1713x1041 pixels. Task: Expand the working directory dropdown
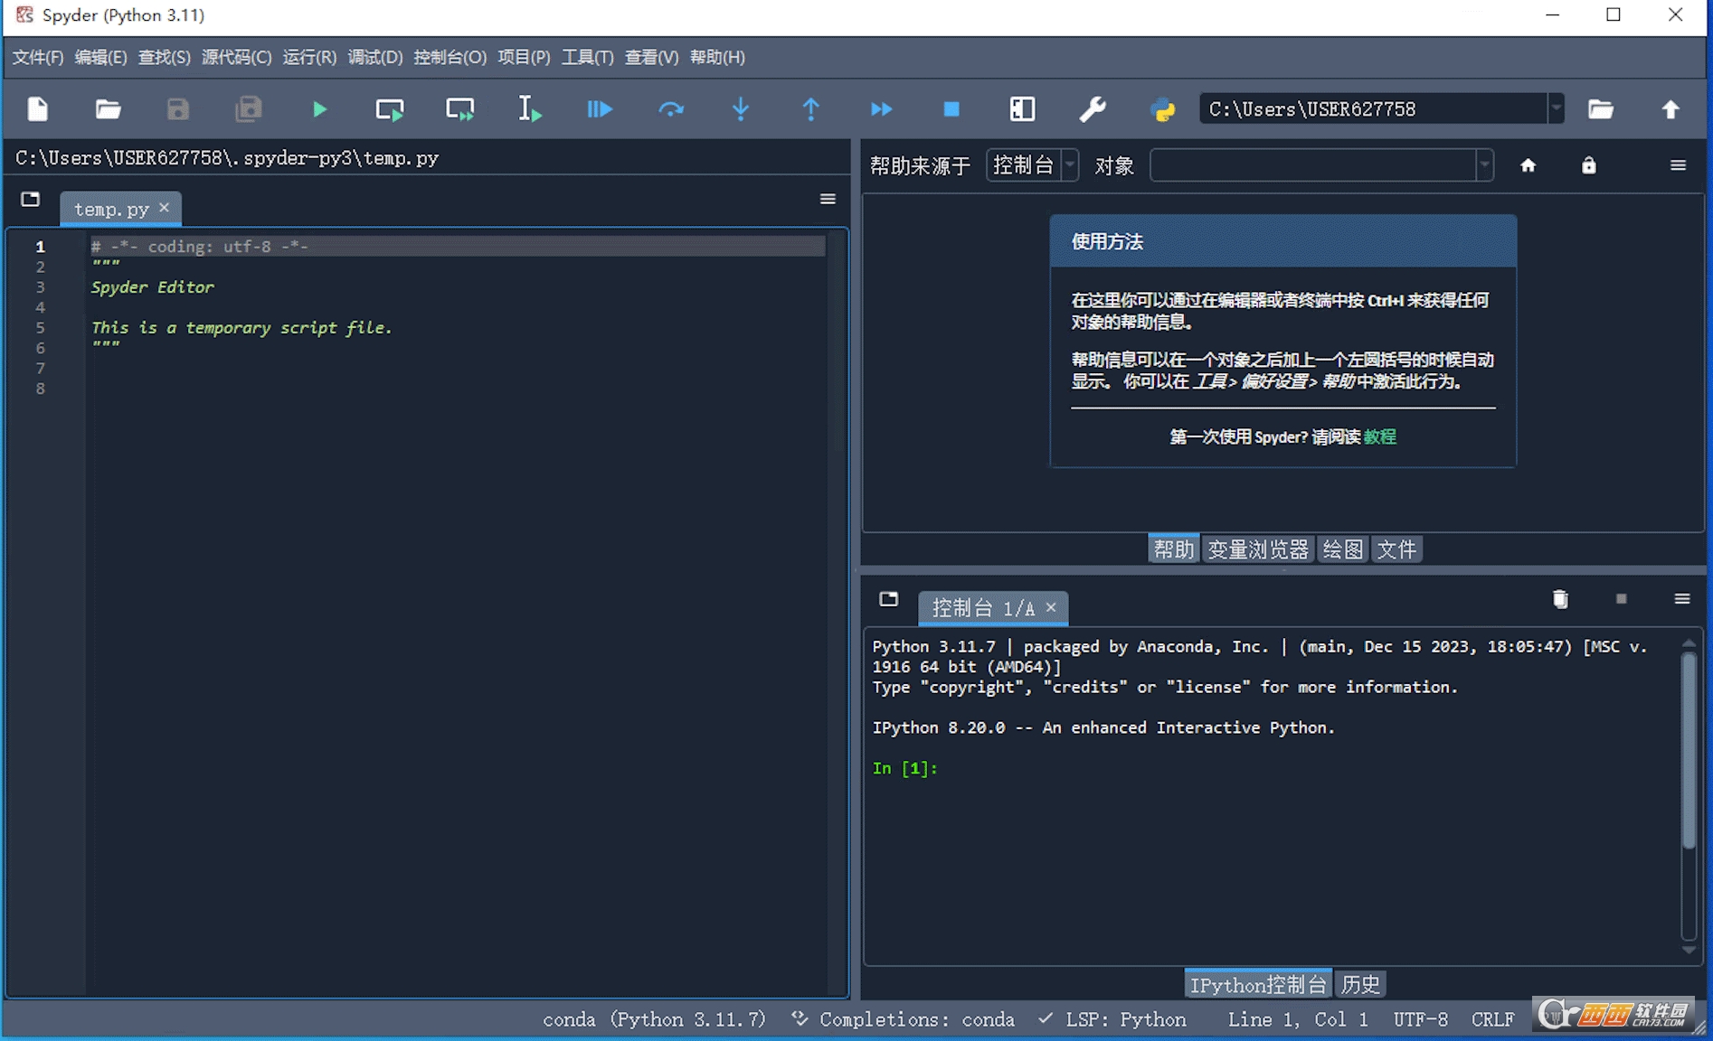[1556, 109]
